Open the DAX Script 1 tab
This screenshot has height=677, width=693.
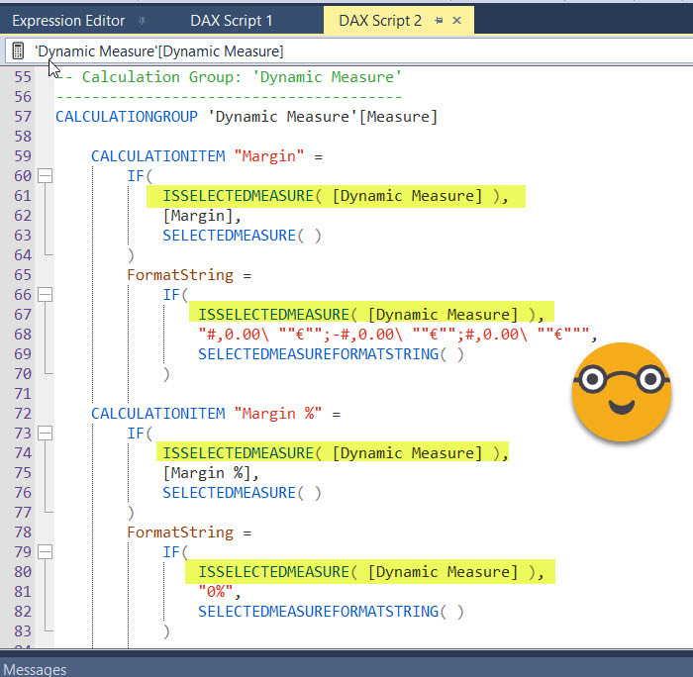click(x=231, y=20)
